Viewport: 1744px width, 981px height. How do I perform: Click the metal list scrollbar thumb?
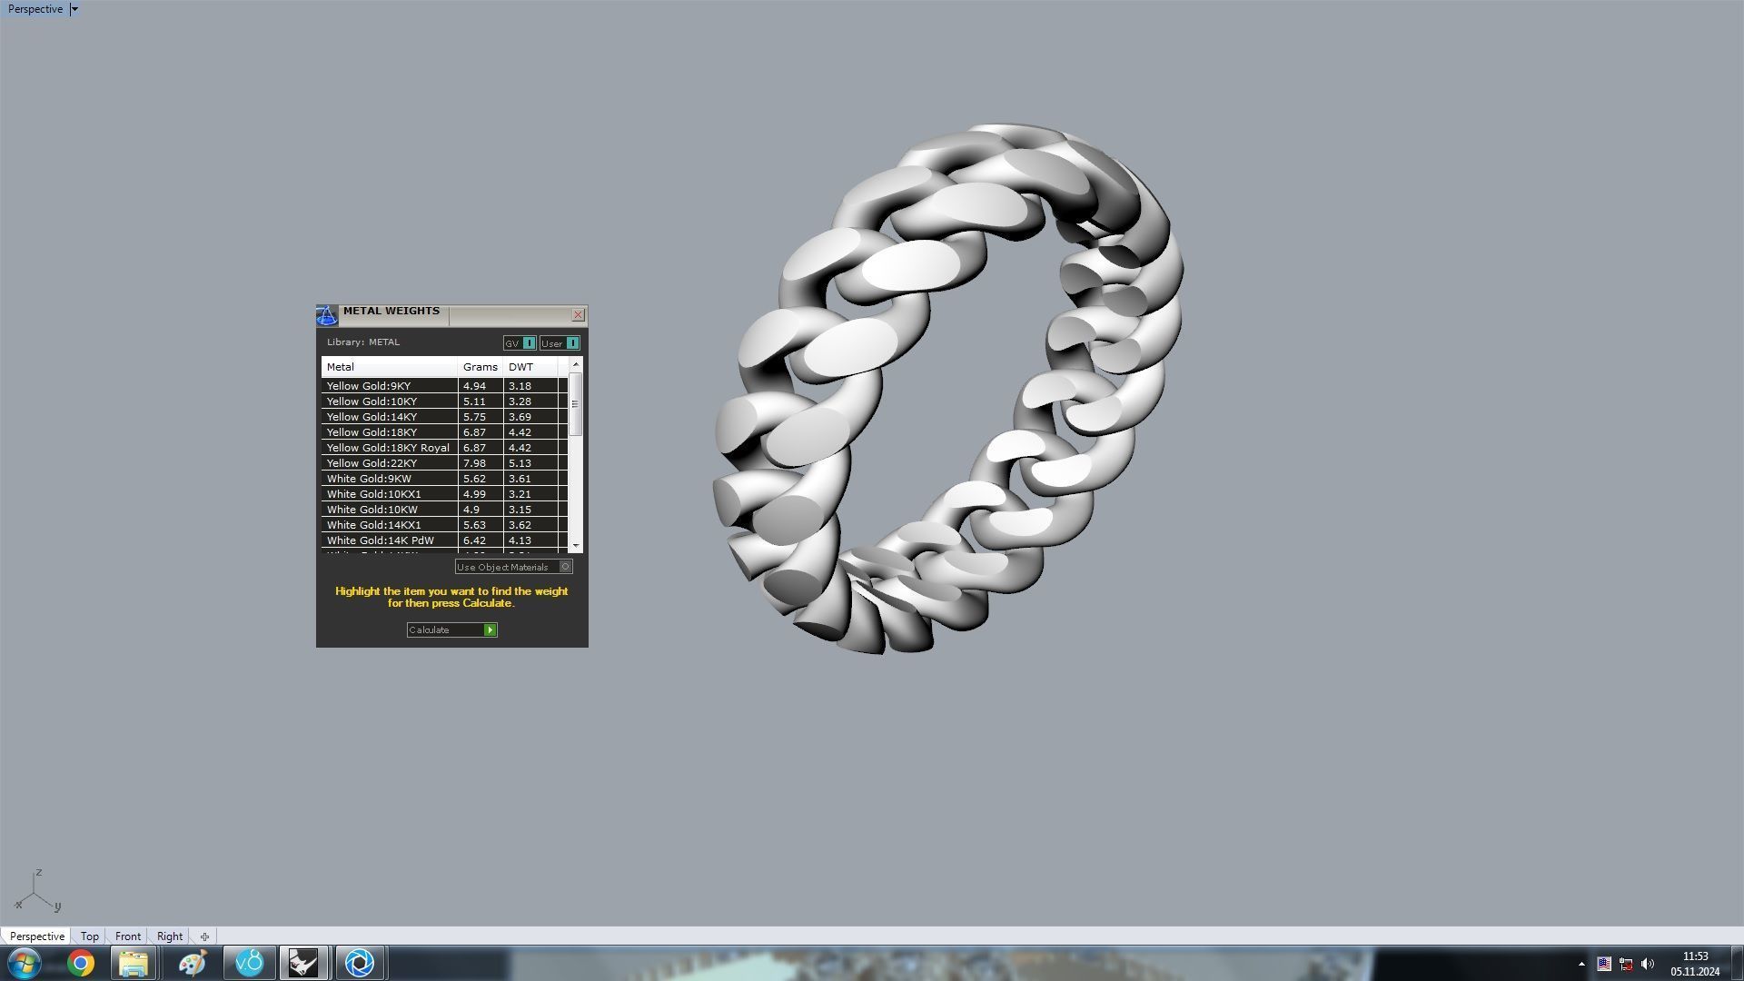576,404
